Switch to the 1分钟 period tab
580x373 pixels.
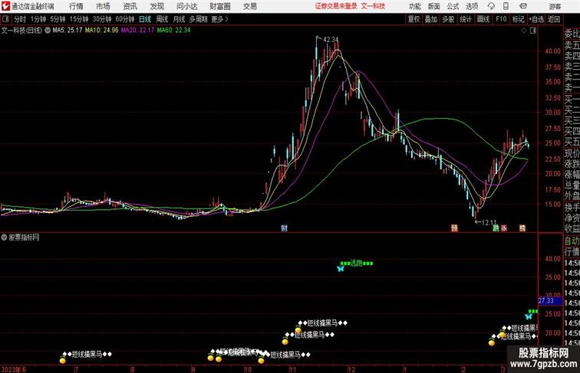coord(38,19)
